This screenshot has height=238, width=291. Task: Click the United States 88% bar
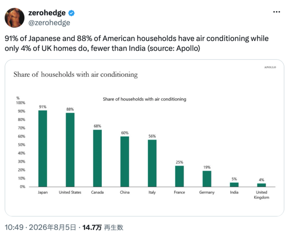pos(70,150)
